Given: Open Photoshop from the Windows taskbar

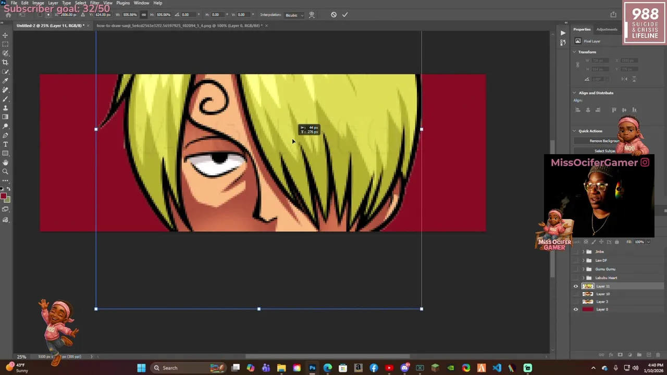Looking at the screenshot, I should click(x=312, y=368).
